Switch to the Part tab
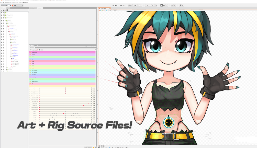The width and height of the screenshot is (257, 148). tap(8, 8)
